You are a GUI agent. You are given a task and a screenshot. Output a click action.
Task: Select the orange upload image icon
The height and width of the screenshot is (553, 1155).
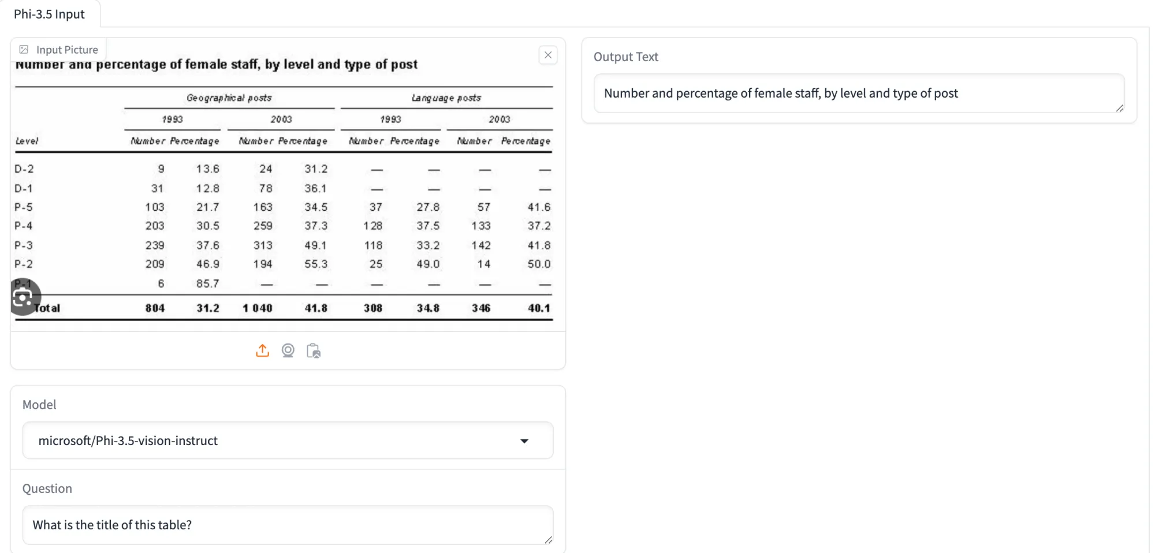(262, 350)
